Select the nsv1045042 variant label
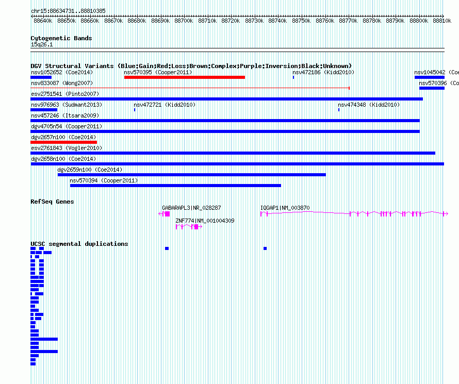This screenshot has height=384, width=459. pyautogui.click(x=436, y=72)
